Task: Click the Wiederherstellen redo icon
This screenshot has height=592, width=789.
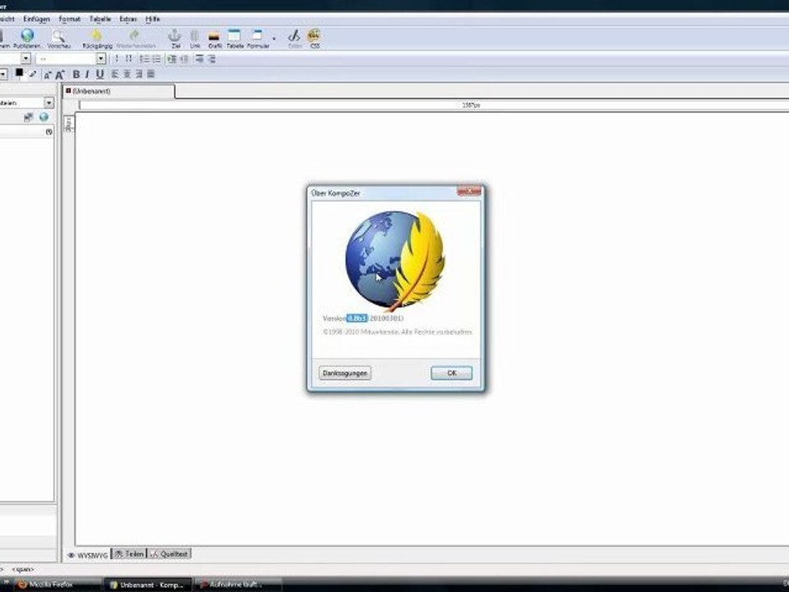Action: point(134,35)
